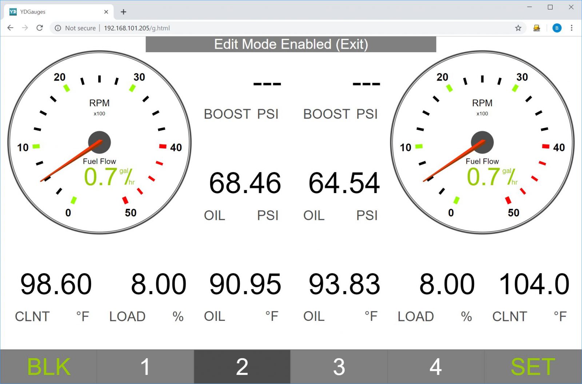
Task: Switch to gauge page 3
Action: [339, 367]
